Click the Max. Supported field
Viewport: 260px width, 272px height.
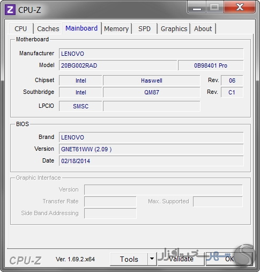[x=218, y=202]
